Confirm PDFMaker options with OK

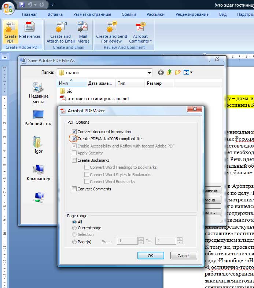(x=151, y=256)
